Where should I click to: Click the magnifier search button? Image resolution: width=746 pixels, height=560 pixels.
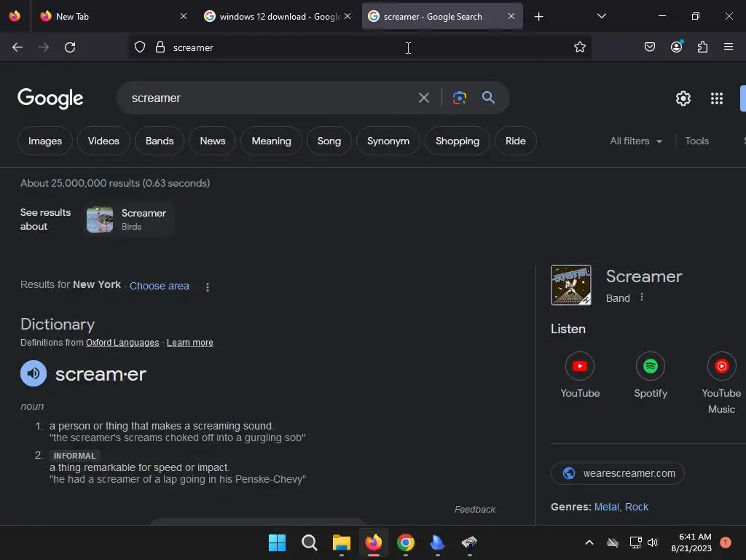tap(488, 98)
